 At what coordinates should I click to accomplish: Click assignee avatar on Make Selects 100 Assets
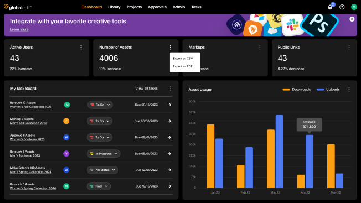66,170
